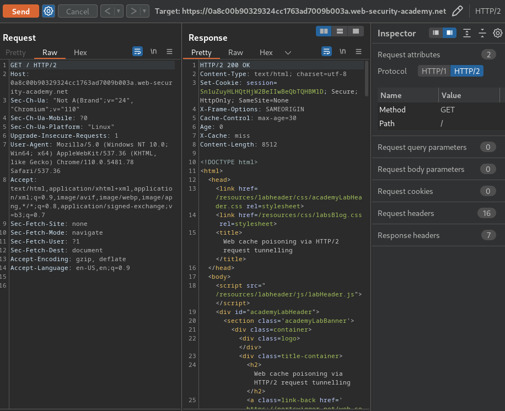Expand Request headers section
Viewport: 505px width, 411px height.
[438, 213]
